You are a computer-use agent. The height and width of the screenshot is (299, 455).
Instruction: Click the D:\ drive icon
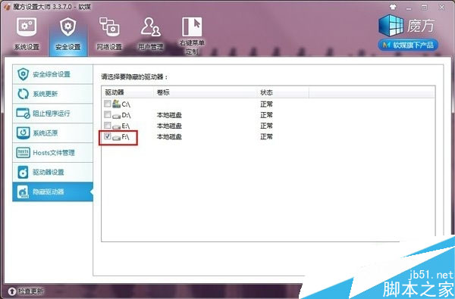[x=116, y=116]
